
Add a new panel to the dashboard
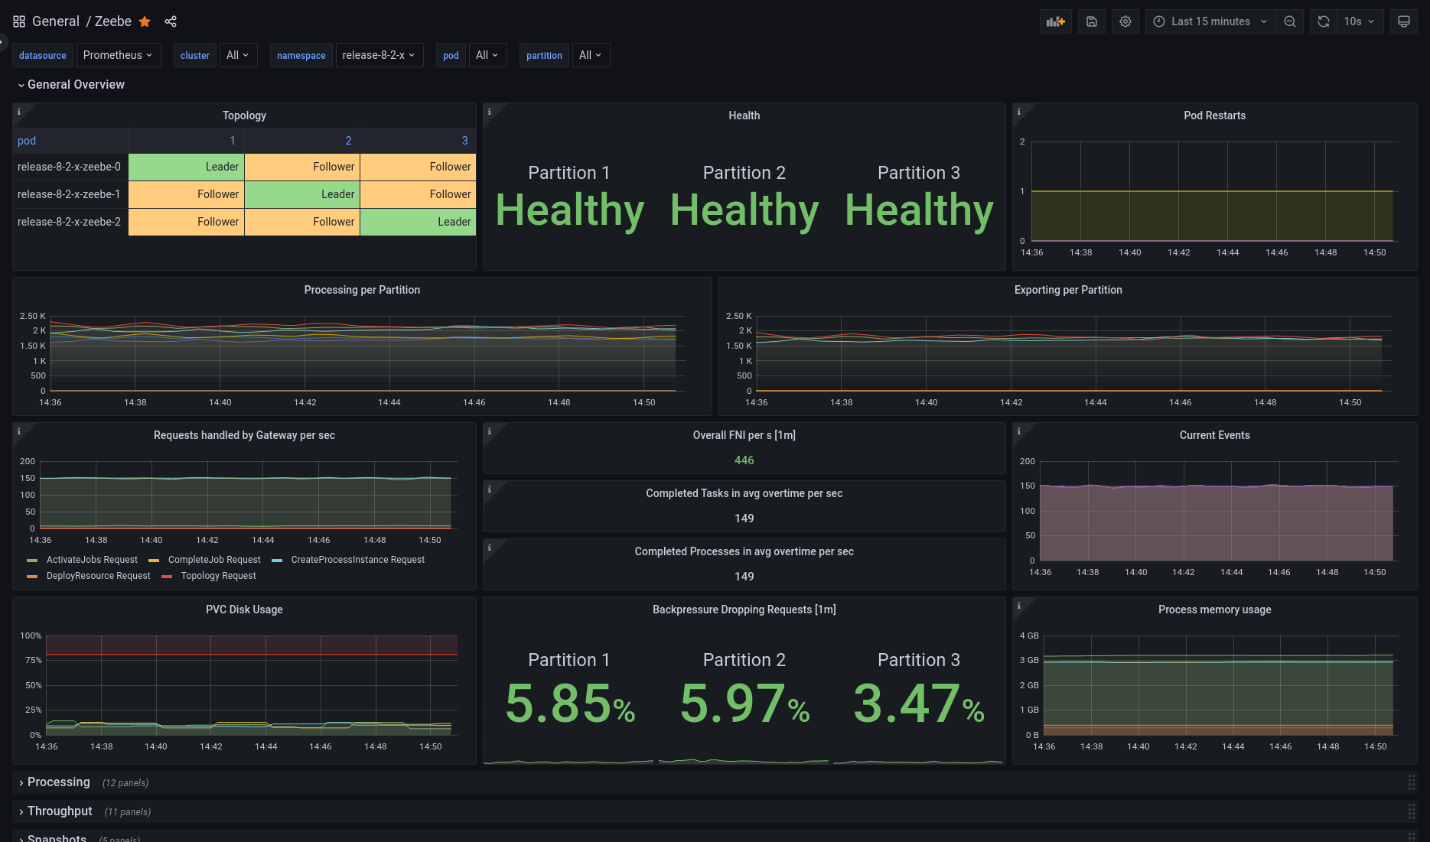point(1055,21)
